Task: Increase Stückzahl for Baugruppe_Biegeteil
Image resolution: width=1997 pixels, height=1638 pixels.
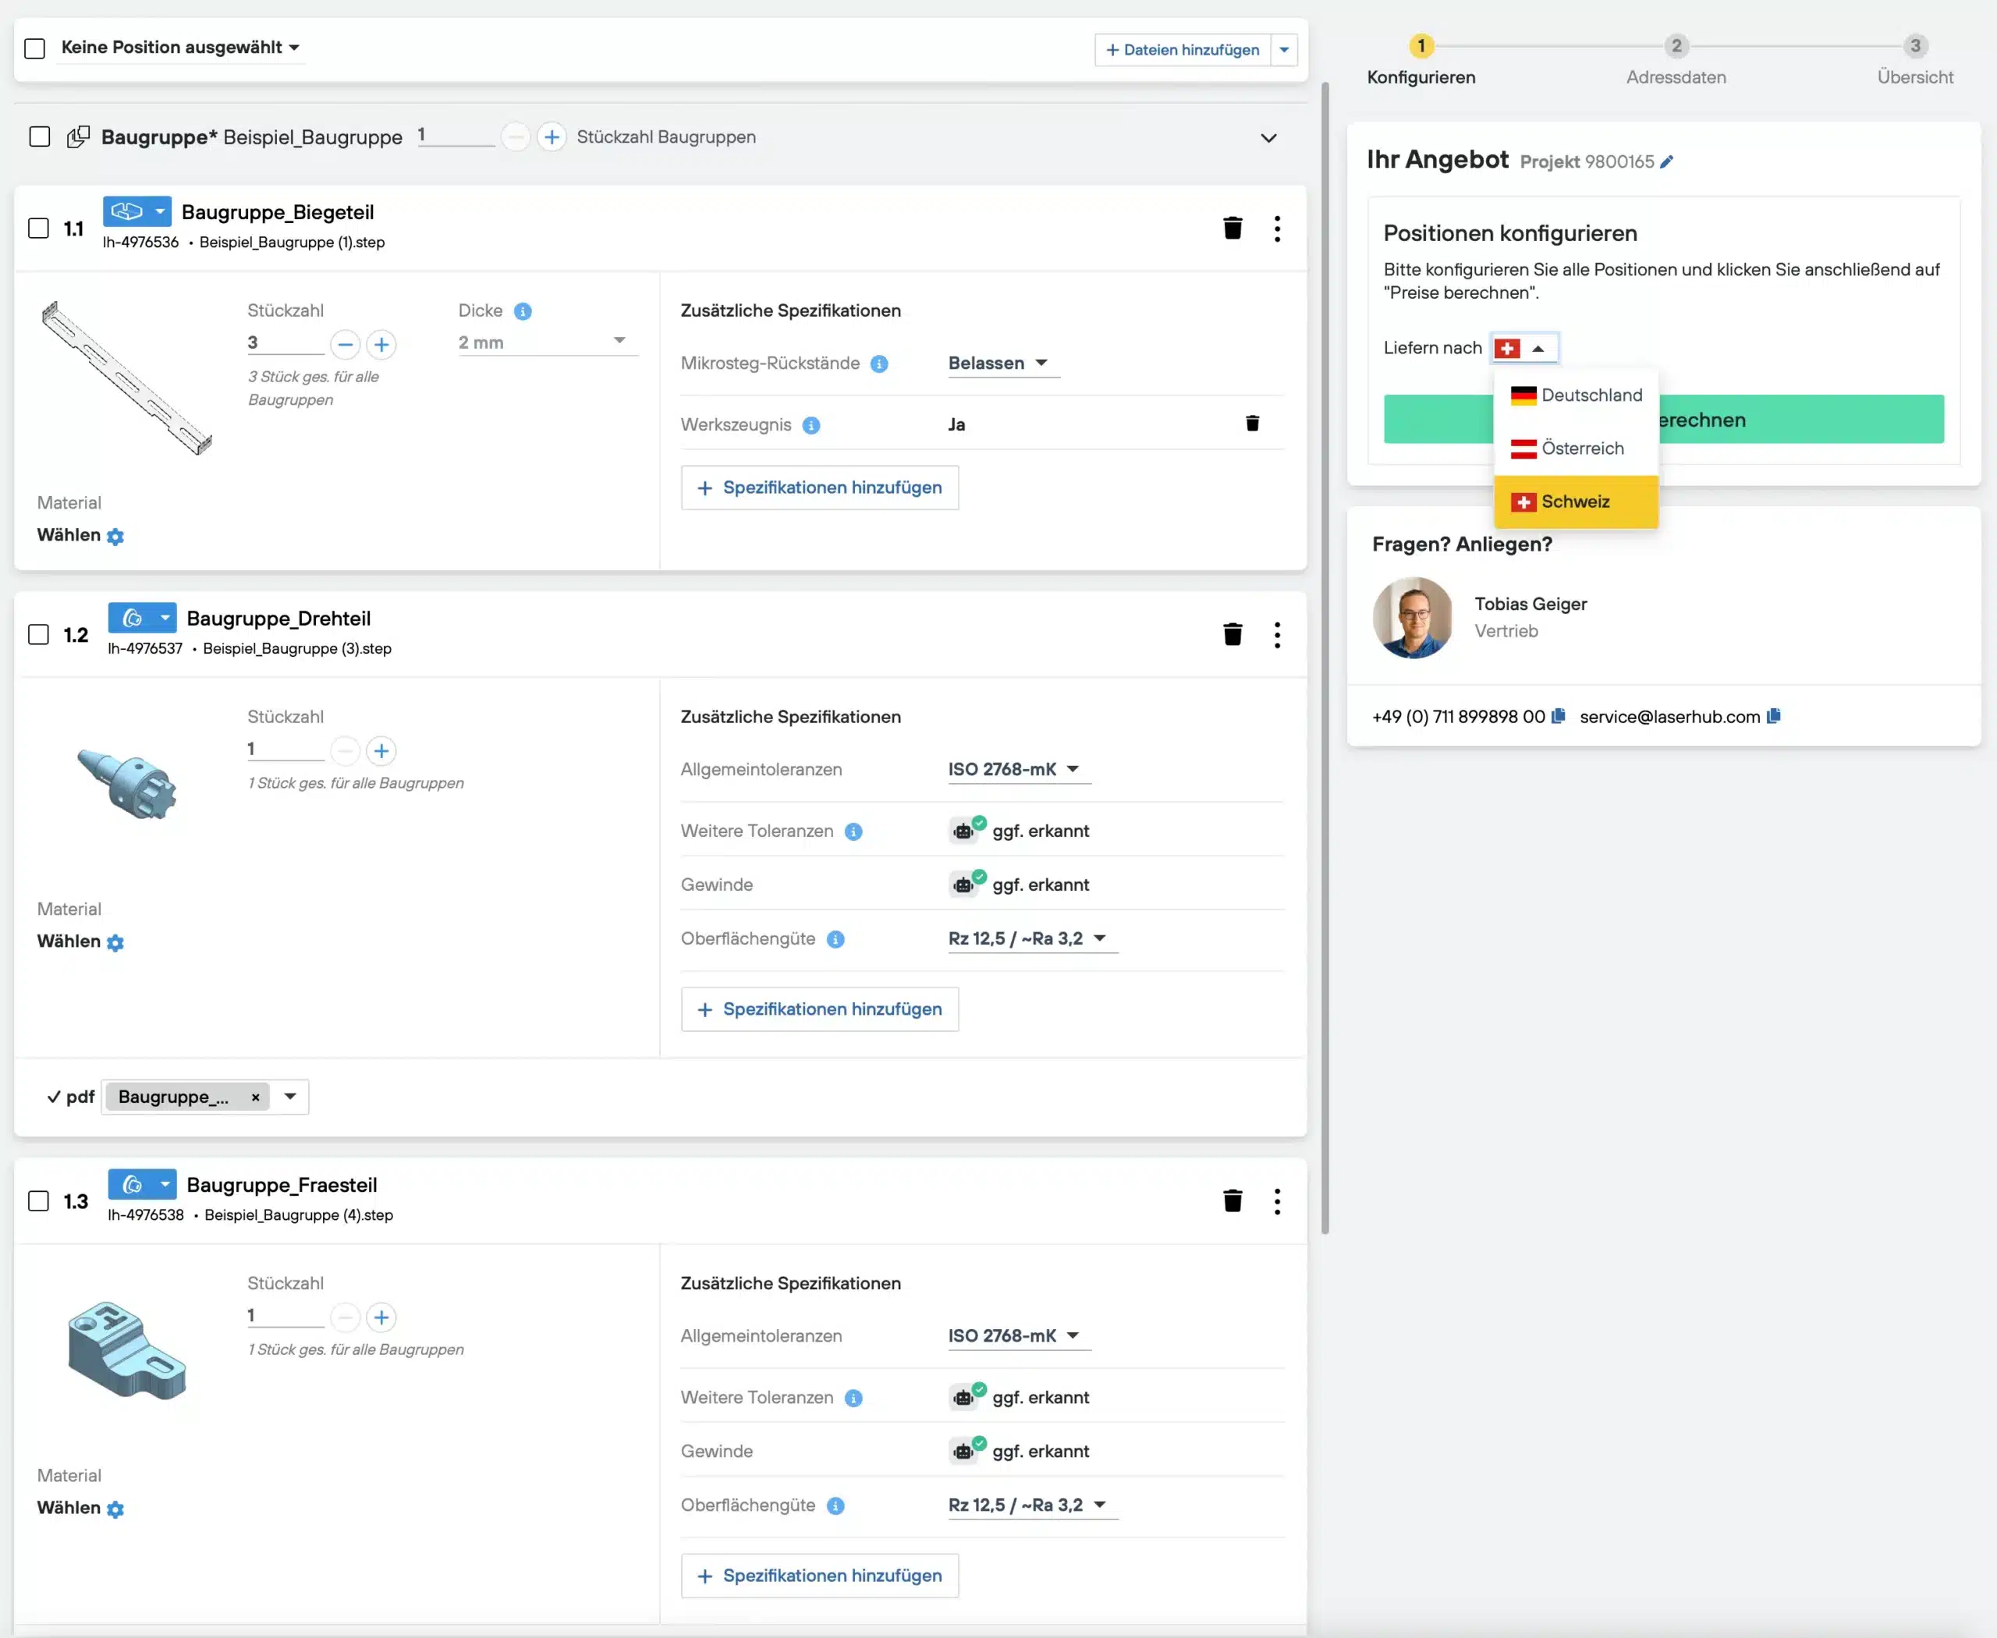Action: [381, 345]
